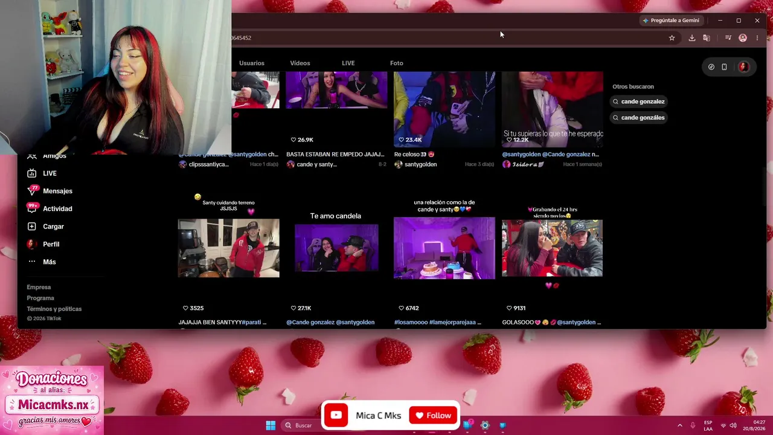This screenshot has width=773, height=435.
Task: Switch to the Foto tab
Action: [397, 63]
